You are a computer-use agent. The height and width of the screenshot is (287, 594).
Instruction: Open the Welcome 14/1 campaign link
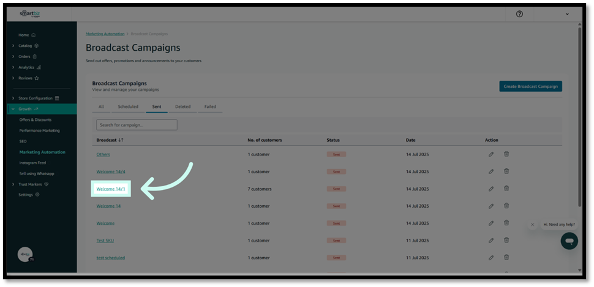111,189
